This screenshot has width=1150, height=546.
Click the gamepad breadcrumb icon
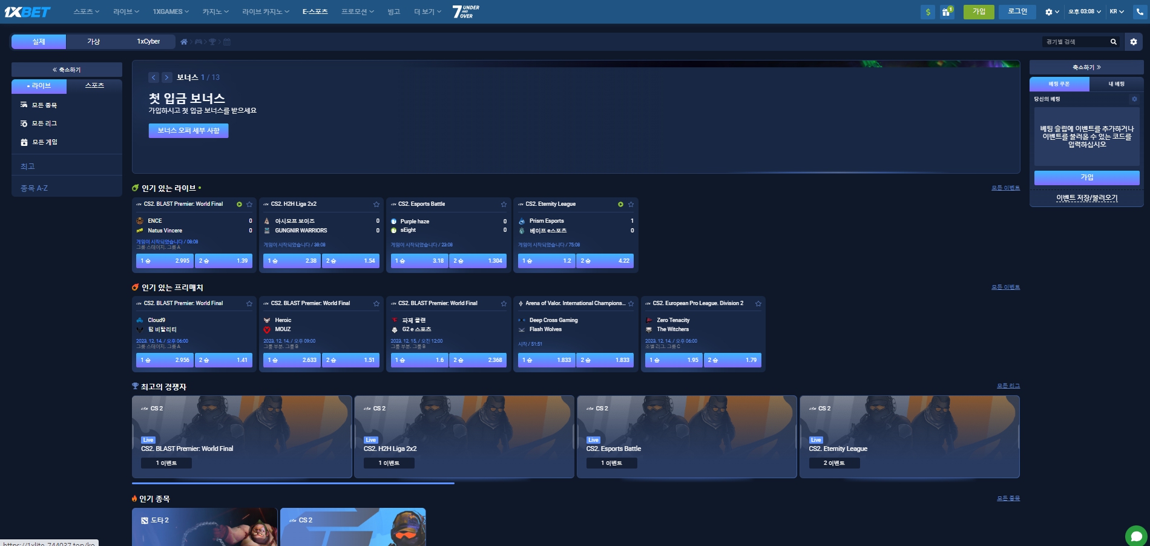199,42
